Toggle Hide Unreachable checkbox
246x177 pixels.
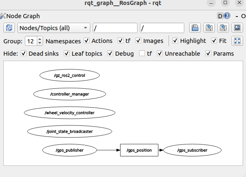point(160,54)
